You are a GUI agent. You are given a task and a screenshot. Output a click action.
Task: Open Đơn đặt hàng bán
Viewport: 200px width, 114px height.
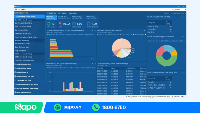(22, 47)
